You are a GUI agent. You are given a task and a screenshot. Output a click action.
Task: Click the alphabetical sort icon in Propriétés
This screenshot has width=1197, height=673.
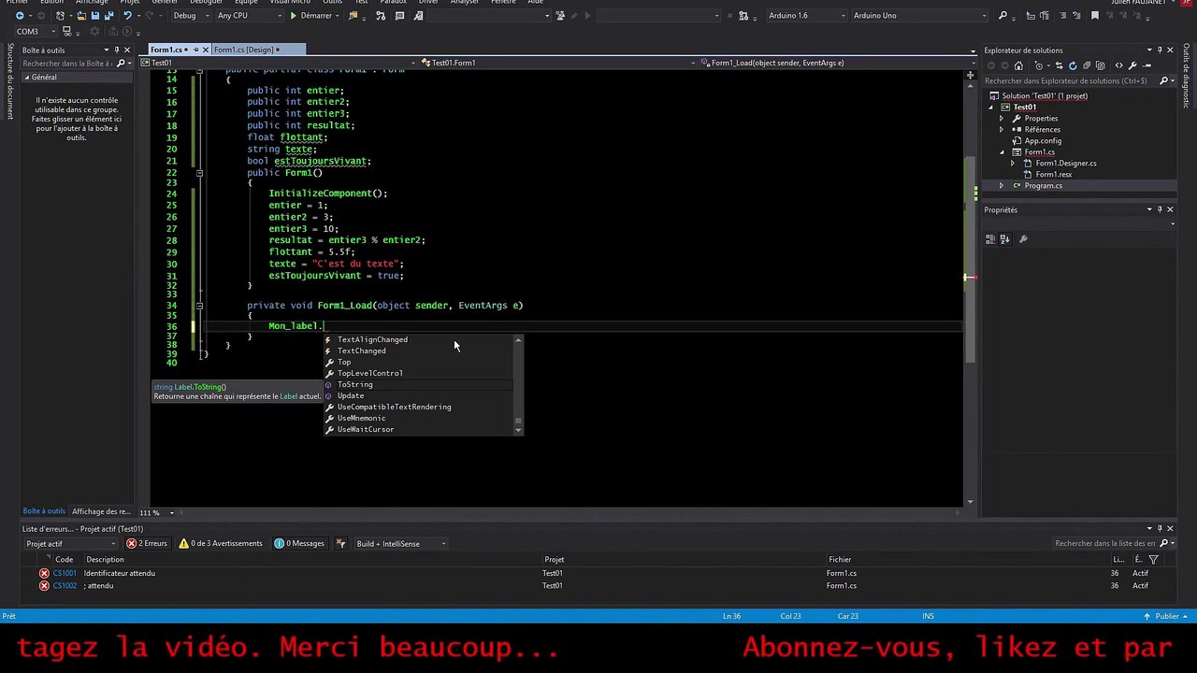[1005, 239]
